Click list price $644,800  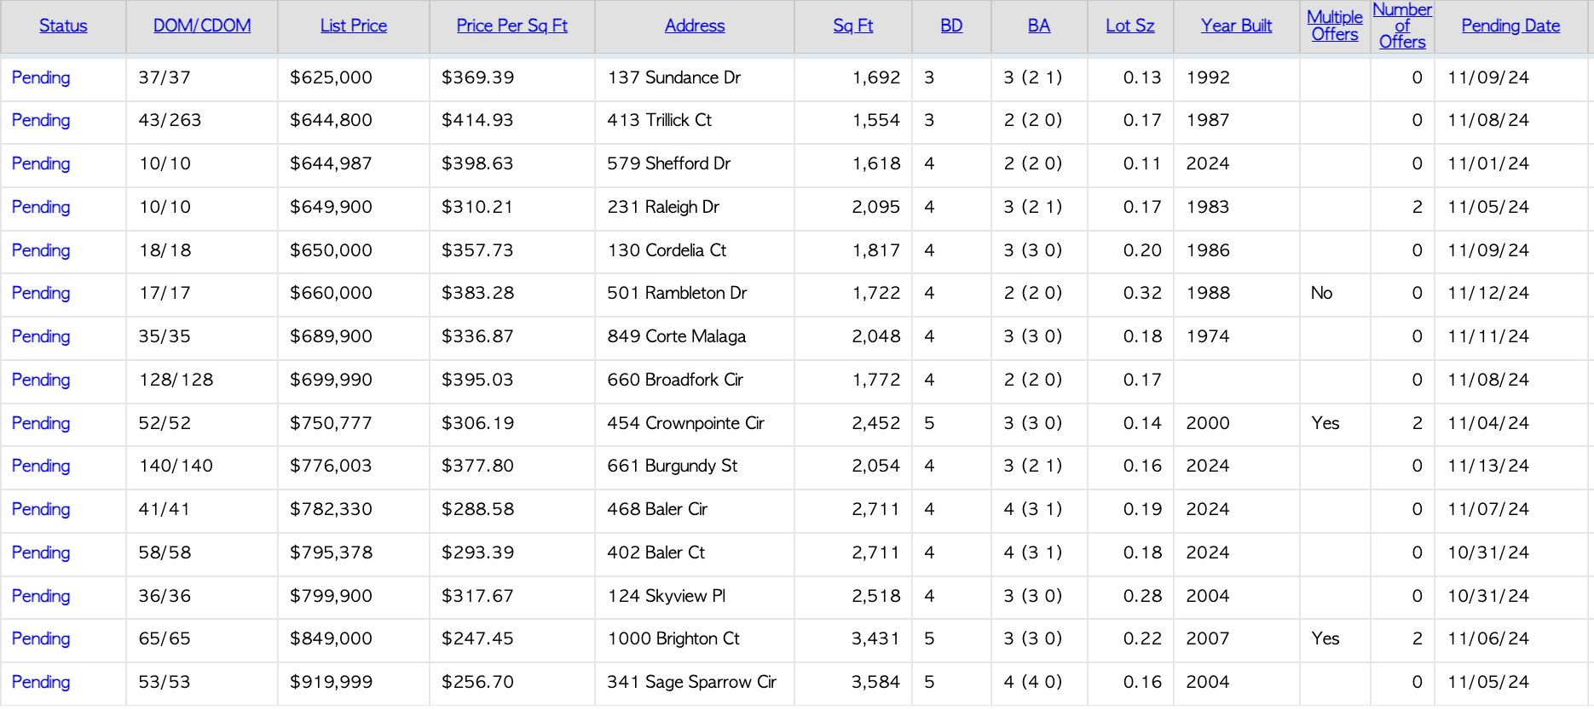coord(332,120)
